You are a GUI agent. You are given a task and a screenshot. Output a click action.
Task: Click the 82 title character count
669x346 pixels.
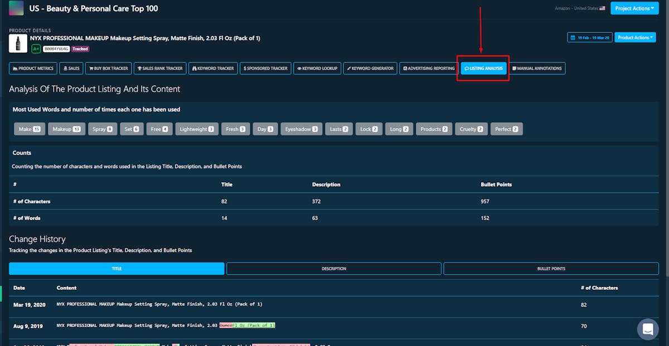pos(224,201)
